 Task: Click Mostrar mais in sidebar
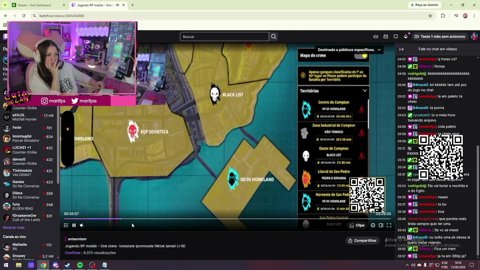(13, 228)
